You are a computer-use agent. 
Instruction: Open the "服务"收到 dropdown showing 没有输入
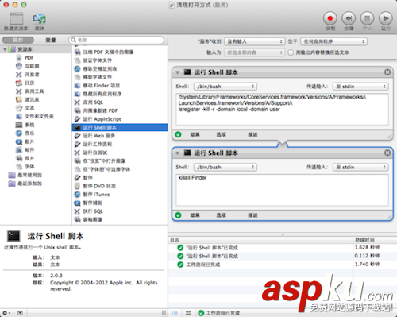tap(255, 41)
